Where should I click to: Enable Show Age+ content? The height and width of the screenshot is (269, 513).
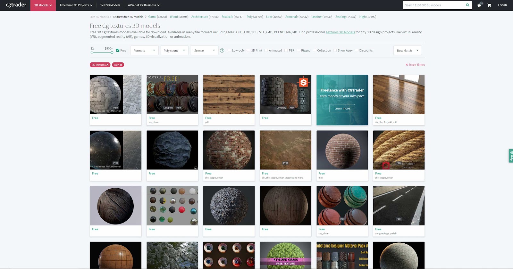click(335, 50)
